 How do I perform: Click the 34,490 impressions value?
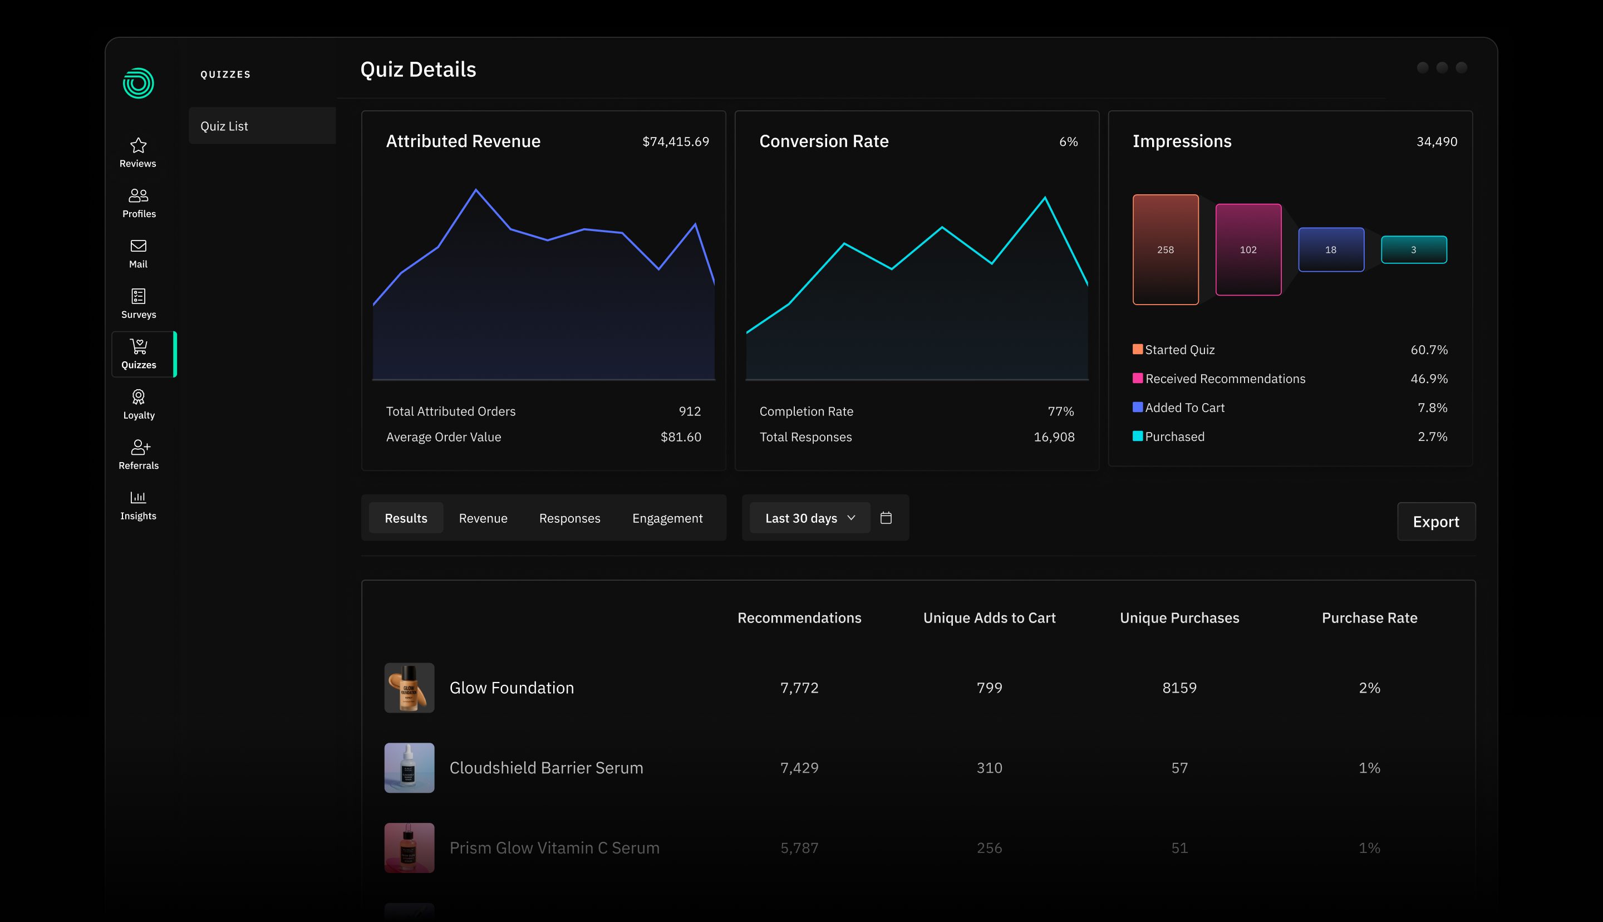click(1437, 142)
